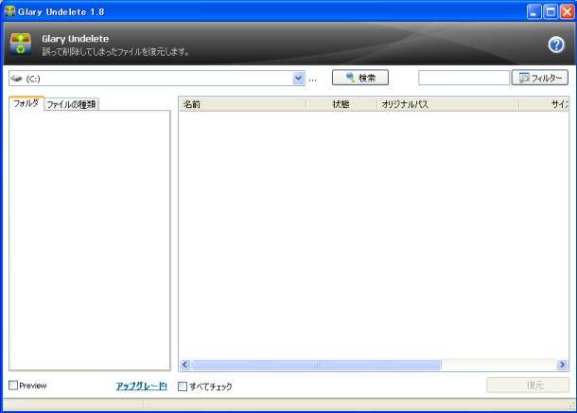Screen dimensions: 577x413
Task: Click the drive icon beside (C:)
Action: pyautogui.click(x=17, y=79)
